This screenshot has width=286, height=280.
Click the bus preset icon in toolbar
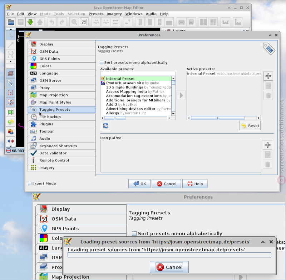pyautogui.click(x=191, y=22)
